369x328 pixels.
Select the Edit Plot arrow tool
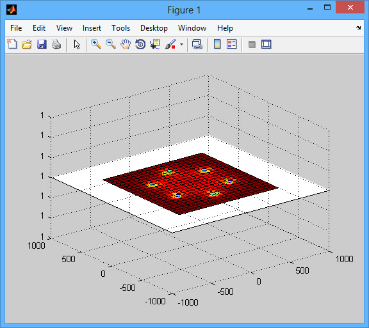click(77, 44)
